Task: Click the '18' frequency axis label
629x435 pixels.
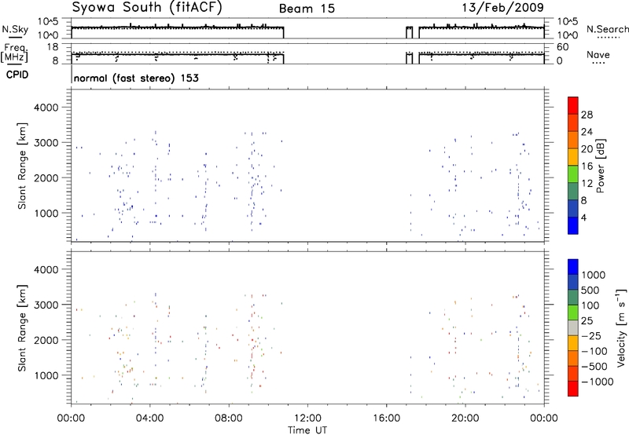Action: click(x=53, y=47)
